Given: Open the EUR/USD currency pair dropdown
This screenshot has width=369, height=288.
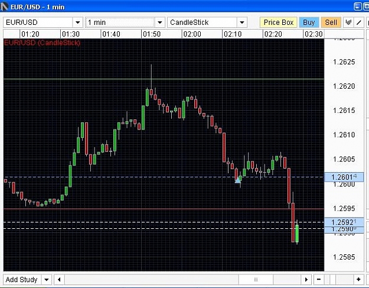Looking at the screenshot, I should (78, 22).
